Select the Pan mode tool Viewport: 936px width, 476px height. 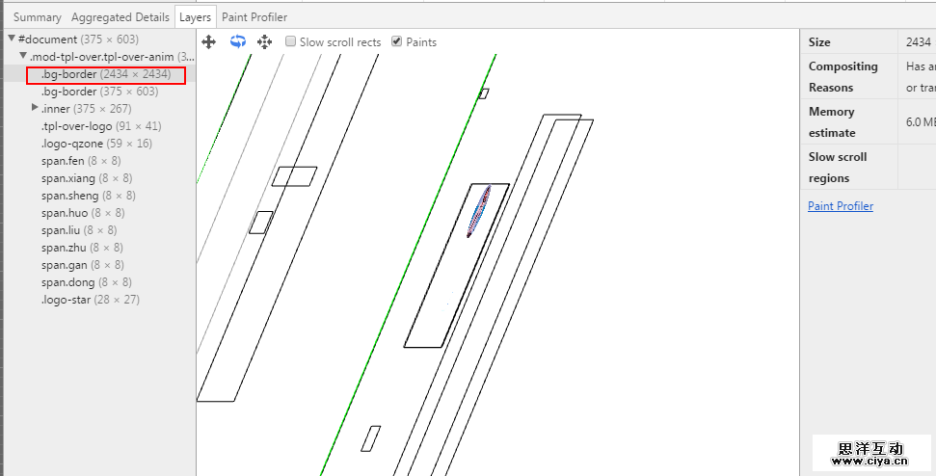[x=208, y=42]
